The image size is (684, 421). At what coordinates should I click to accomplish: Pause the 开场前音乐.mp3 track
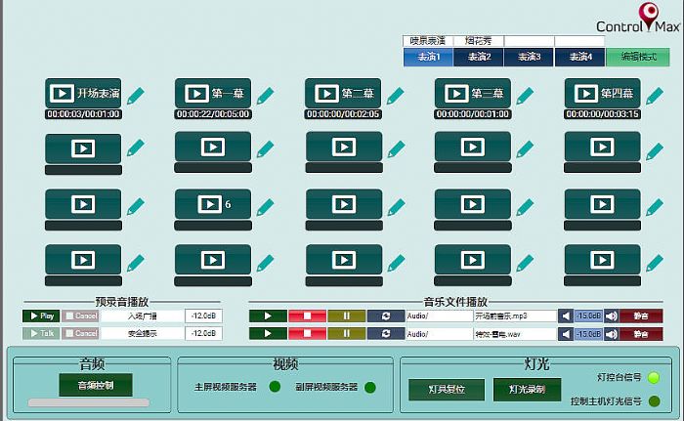346,316
